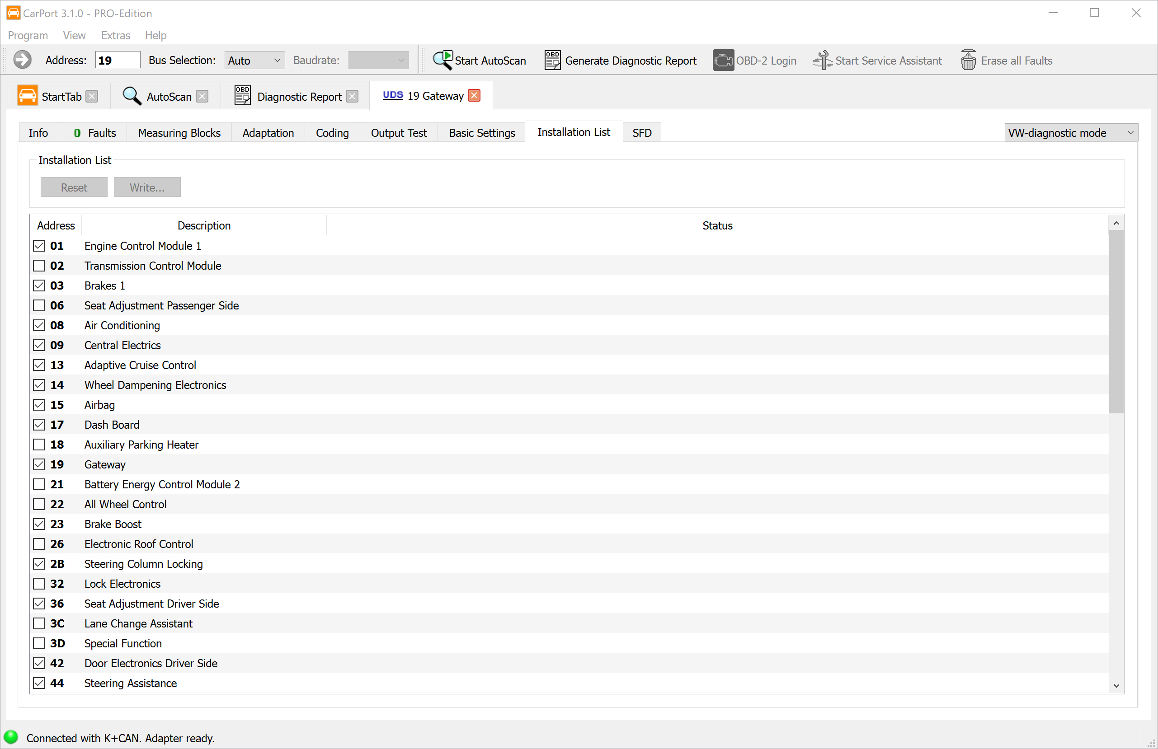This screenshot has height=749, width=1158.
Task: Switch to the Measuring Blocks tab
Action: 179,132
